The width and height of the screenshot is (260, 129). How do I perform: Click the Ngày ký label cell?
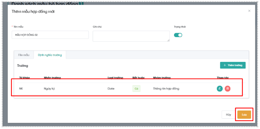tap(49, 89)
